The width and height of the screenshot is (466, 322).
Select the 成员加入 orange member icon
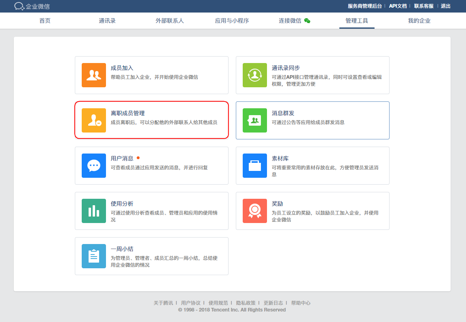point(93,75)
